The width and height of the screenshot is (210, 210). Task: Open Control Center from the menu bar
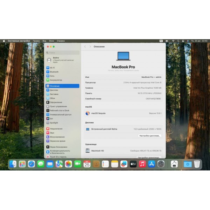coord(183,41)
